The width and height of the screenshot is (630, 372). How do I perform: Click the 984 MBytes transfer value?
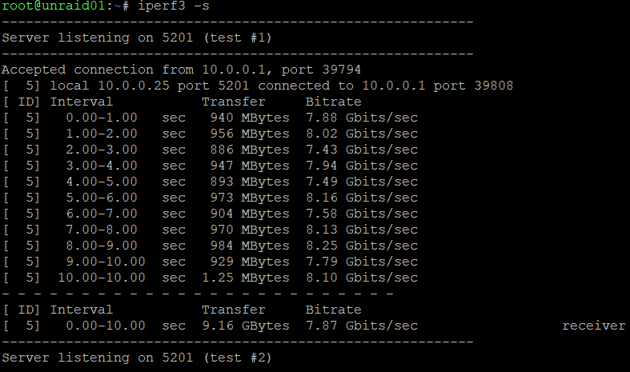[250, 246]
